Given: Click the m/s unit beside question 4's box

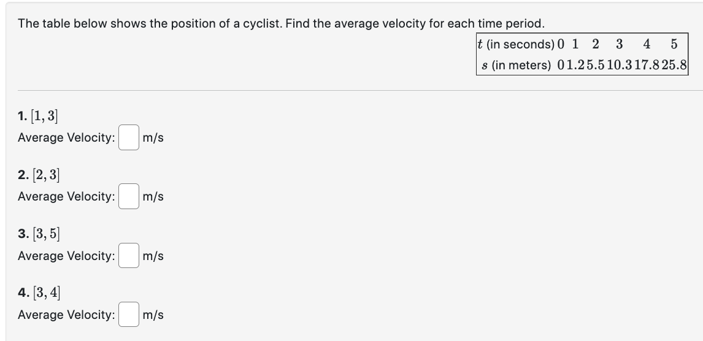Looking at the screenshot, I should coord(153,315).
